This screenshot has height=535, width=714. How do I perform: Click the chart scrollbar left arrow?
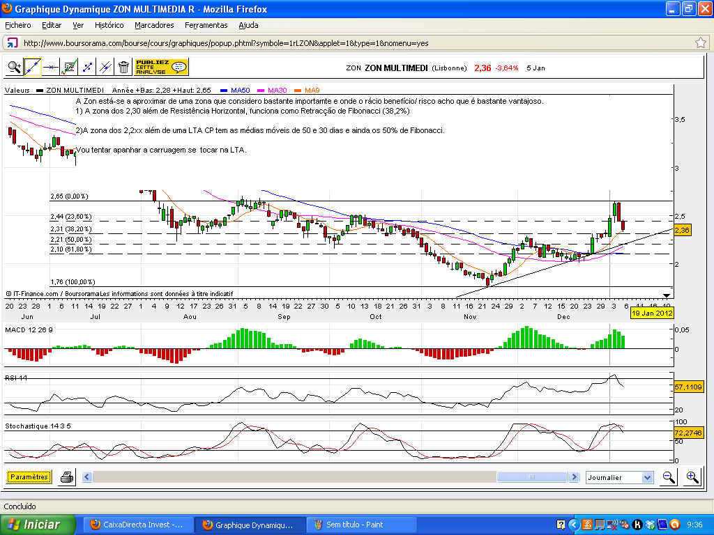pos(87,477)
